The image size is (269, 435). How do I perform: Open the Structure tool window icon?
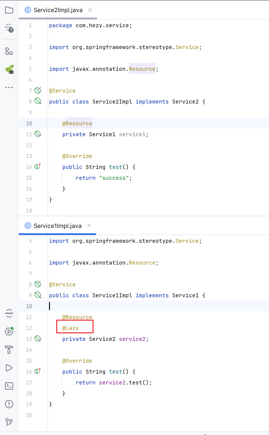click(x=9, y=51)
